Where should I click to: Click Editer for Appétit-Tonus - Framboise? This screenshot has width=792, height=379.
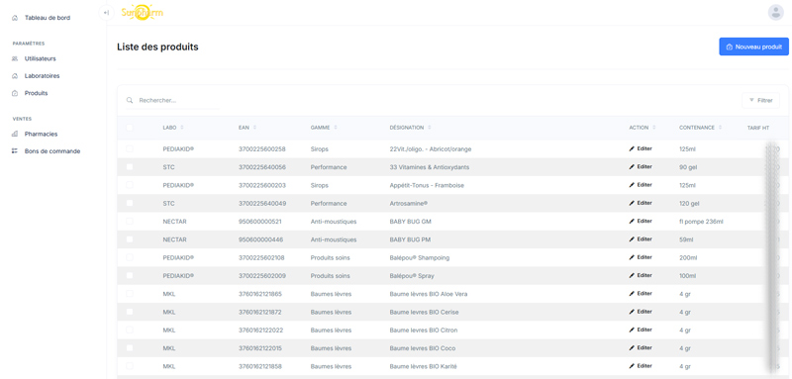pyautogui.click(x=641, y=185)
